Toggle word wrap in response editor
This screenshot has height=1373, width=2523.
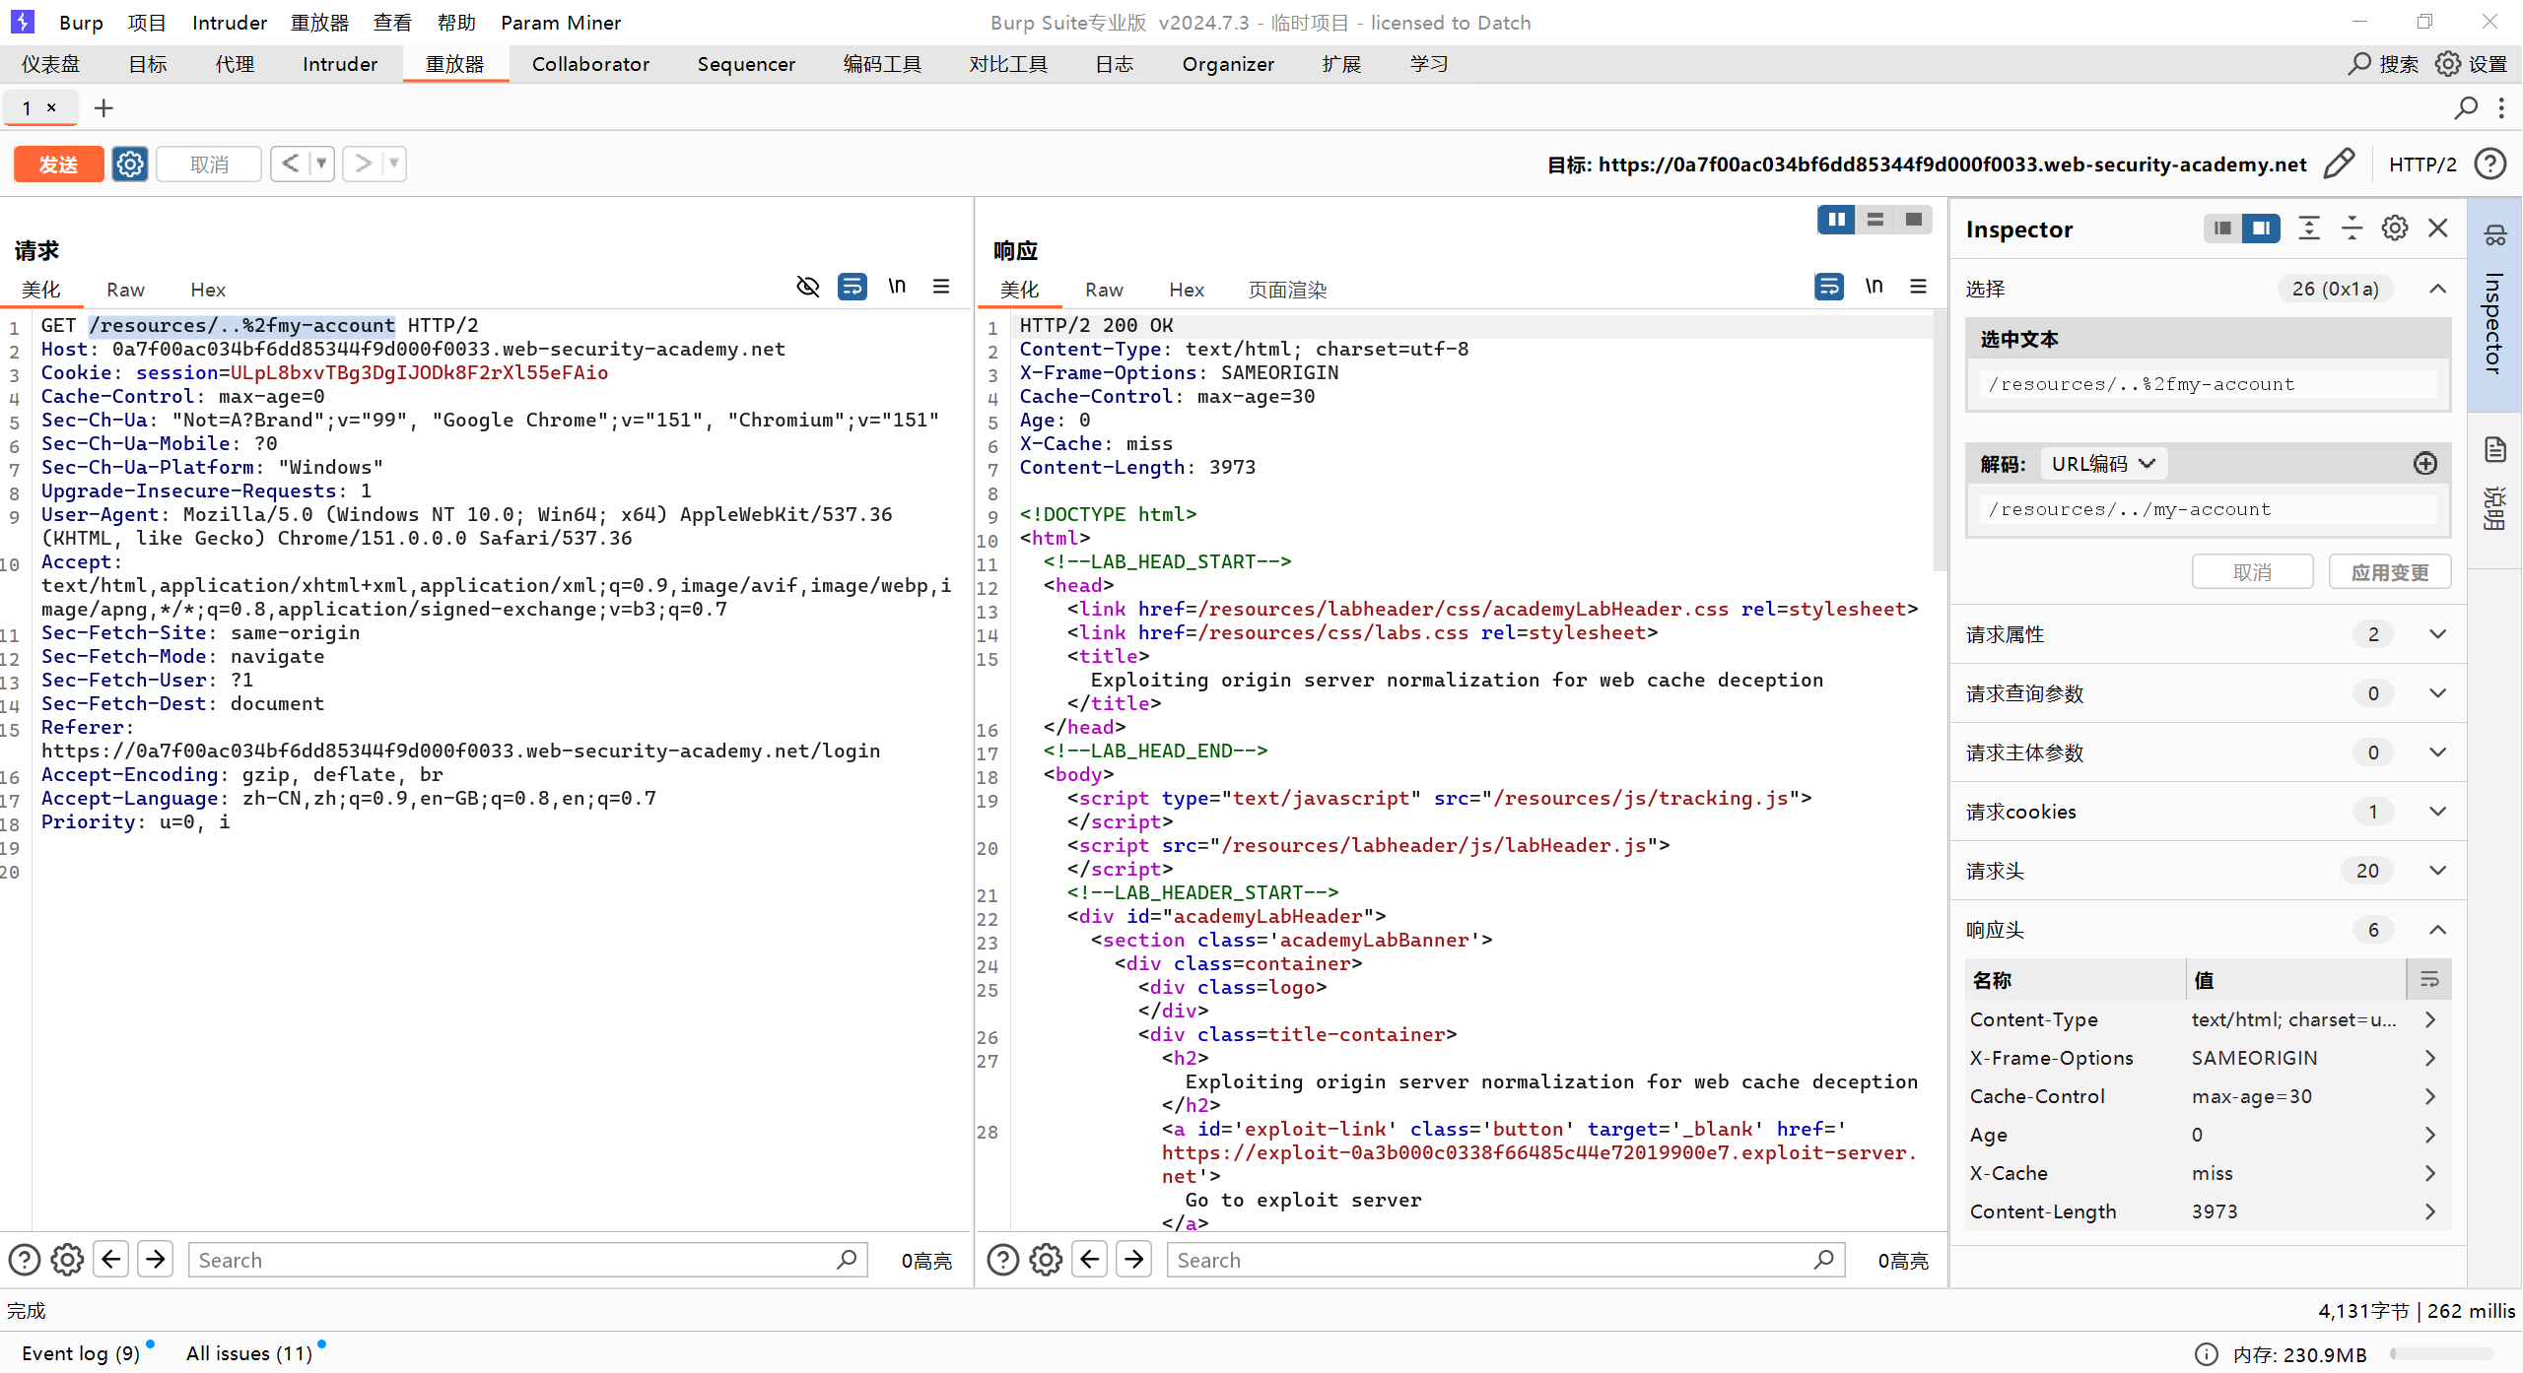tap(1829, 287)
